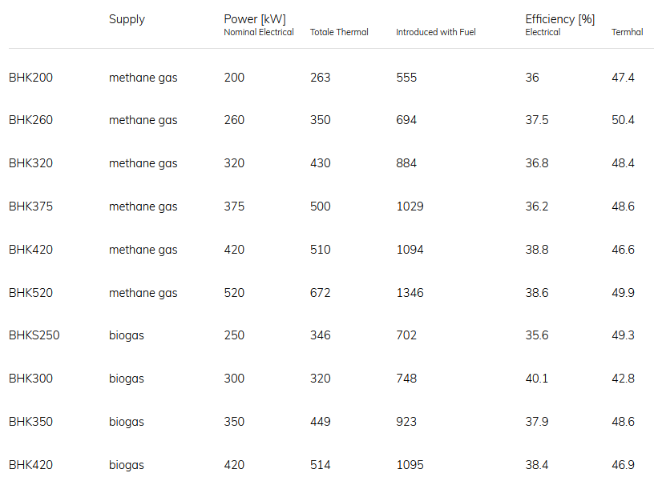Image resolution: width=654 pixels, height=485 pixels.
Task: Click fuel power value 1029
Action: 410,206
